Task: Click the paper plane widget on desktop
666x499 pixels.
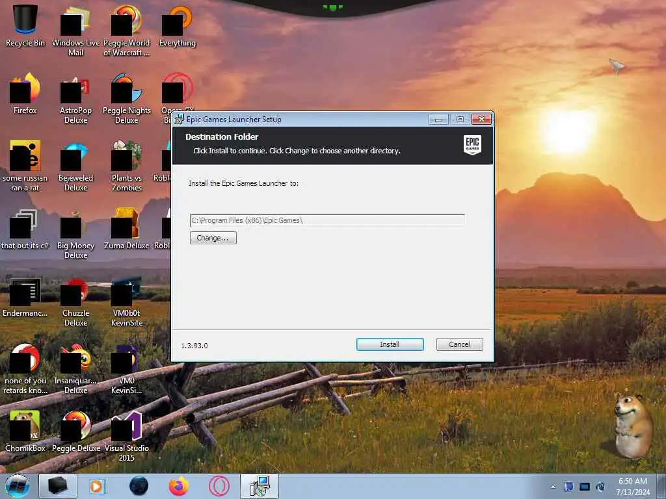Action: tap(617, 66)
